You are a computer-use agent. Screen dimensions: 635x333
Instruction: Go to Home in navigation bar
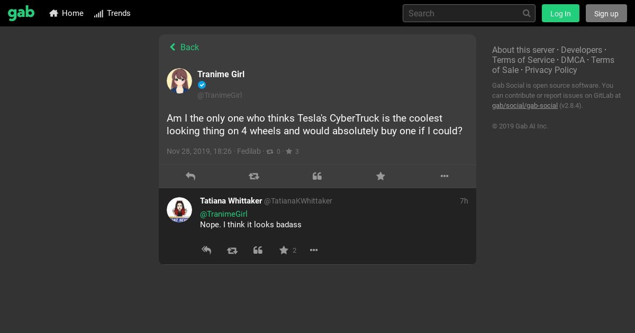pyautogui.click(x=67, y=13)
